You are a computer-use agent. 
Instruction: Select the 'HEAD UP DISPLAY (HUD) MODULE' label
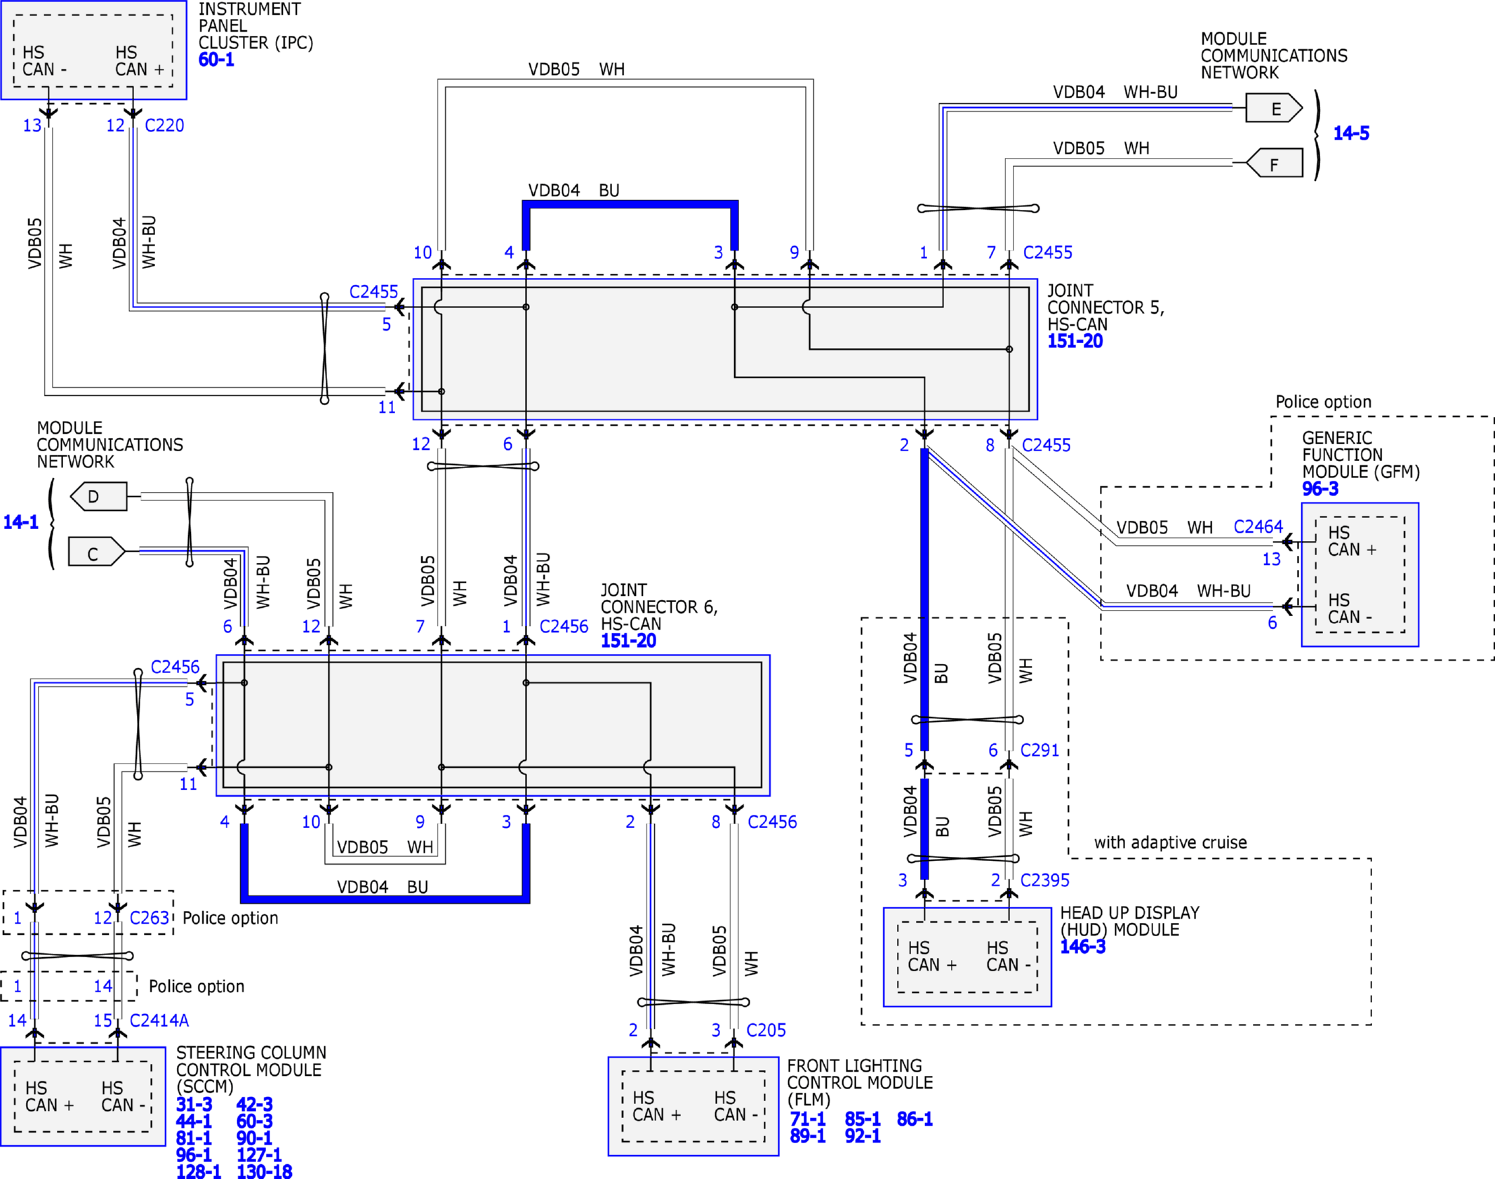coord(1129,921)
